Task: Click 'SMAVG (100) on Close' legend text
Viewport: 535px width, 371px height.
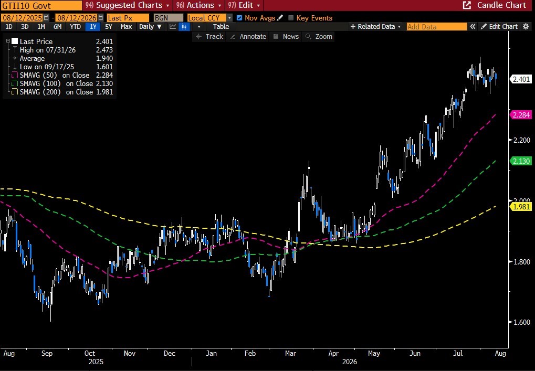Action: point(56,83)
